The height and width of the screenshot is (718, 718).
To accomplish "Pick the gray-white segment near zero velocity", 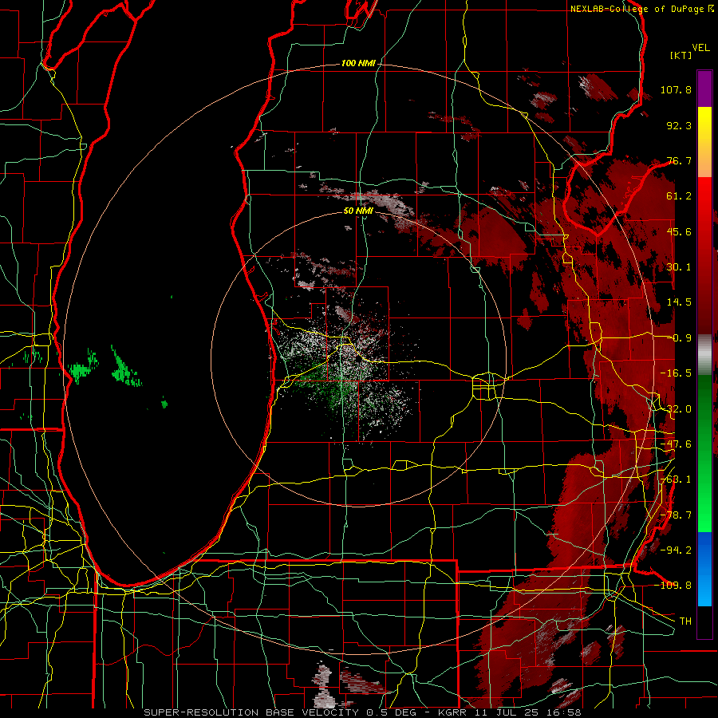I will click(704, 355).
